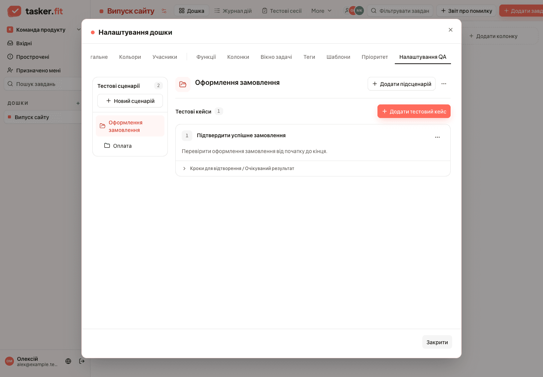Open Тестові сесії in the top bar
The image size is (543, 377).
point(282,11)
